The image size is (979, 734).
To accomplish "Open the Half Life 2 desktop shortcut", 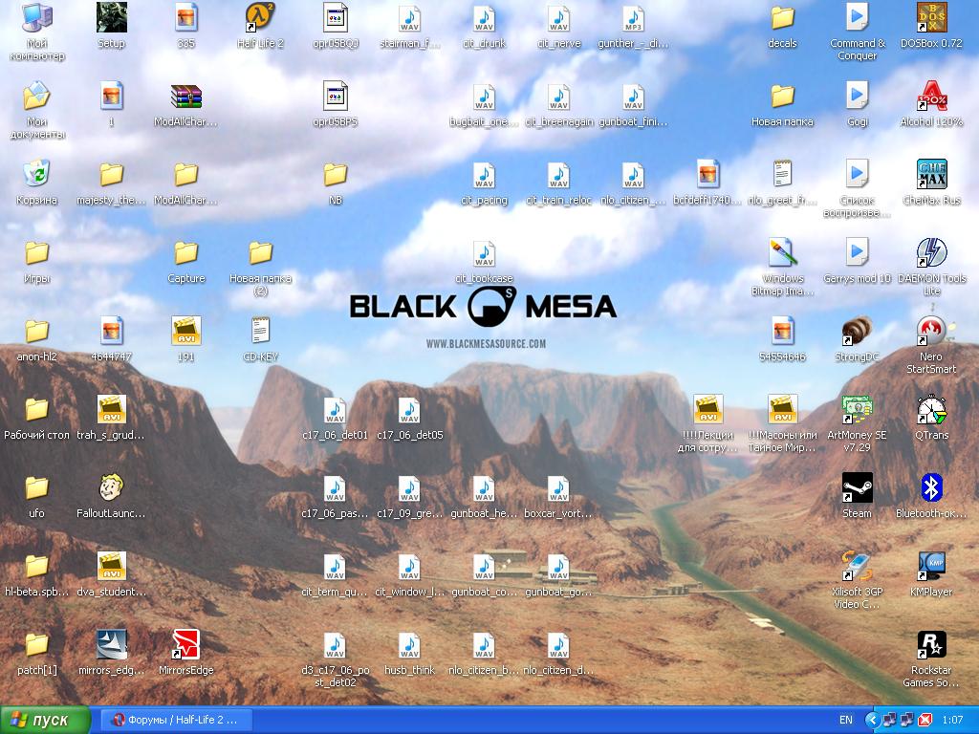I will [x=260, y=17].
